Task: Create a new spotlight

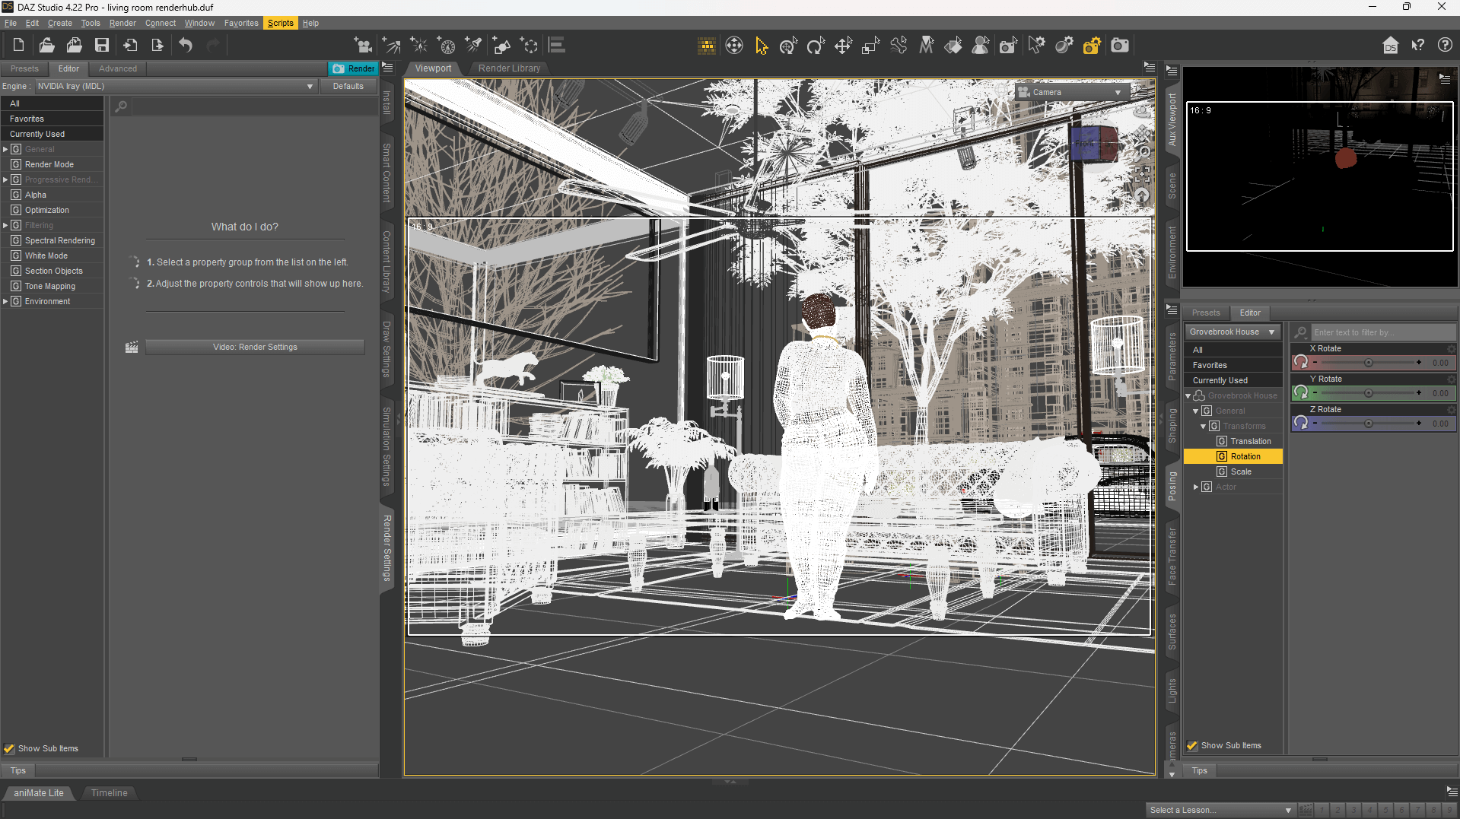Action: (474, 46)
